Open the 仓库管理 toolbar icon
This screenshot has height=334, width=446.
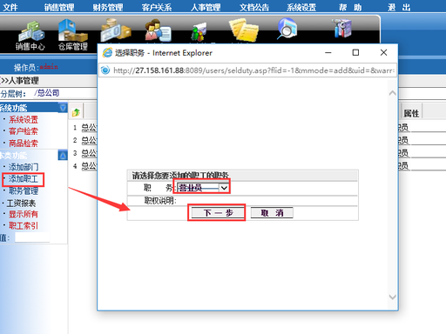[x=73, y=35]
